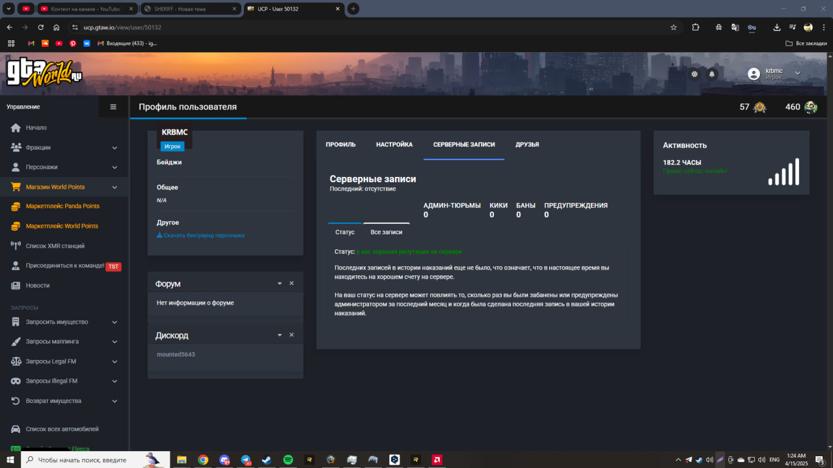This screenshot has width=833, height=468.
Task: Open Steam from the taskbar
Action: [267, 460]
